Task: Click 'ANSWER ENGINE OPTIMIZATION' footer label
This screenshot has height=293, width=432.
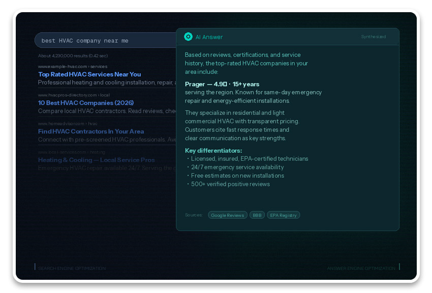Action: (x=361, y=268)
